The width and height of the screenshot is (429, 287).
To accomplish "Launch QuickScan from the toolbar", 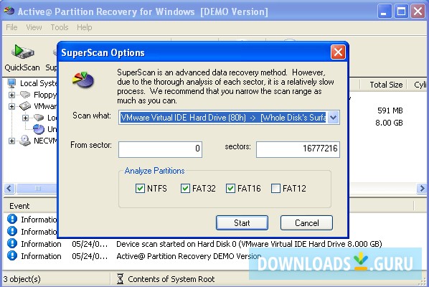I will click(22, 57).
